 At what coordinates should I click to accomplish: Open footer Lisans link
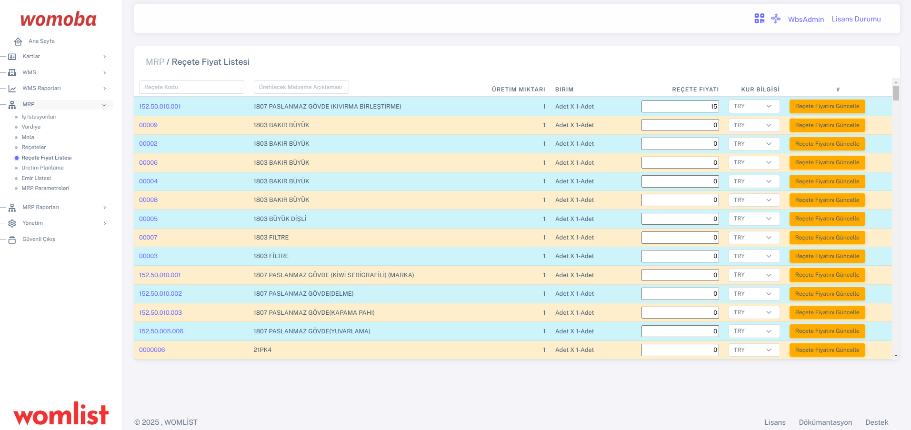[x=775, y=422]
